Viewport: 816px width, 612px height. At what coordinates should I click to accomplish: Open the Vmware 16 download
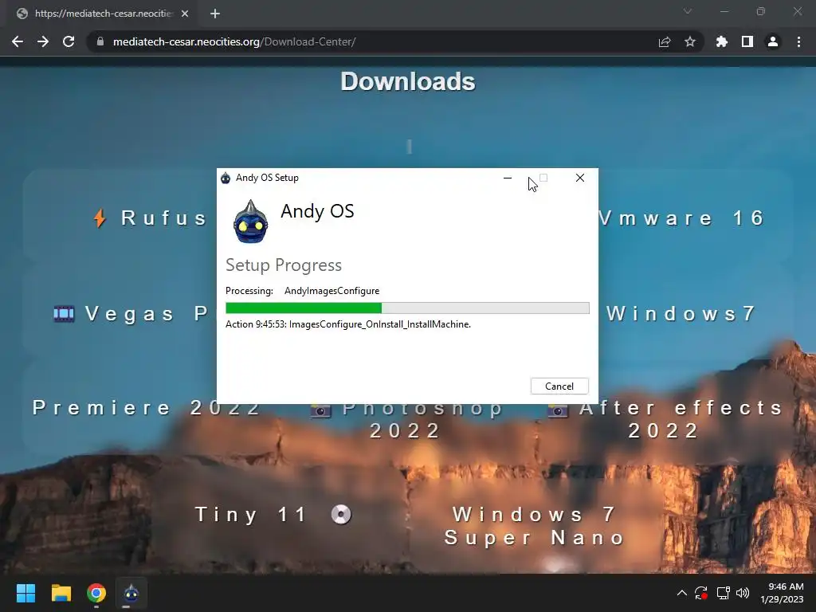[682, 218]
